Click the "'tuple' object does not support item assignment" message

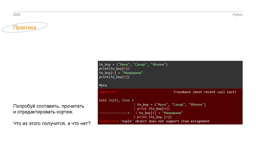[x=165, y=121]
